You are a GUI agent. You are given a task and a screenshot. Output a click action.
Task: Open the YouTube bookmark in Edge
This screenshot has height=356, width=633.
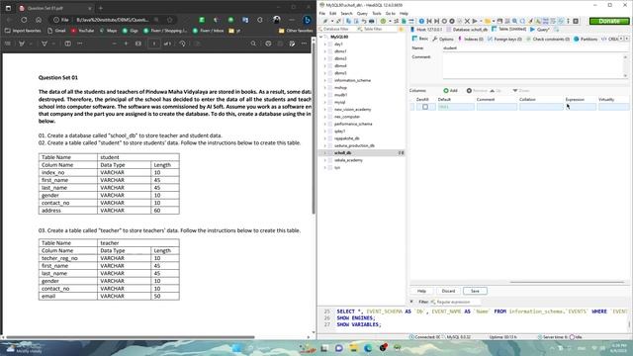pyautogui.click(x=82, y=31)
